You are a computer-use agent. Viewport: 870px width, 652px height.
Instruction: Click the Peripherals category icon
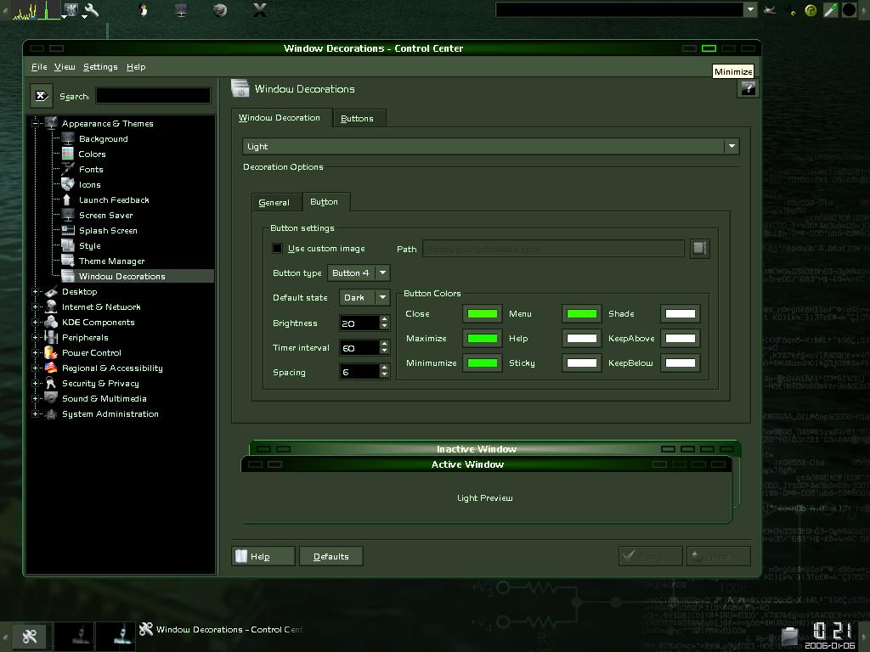[51, 337]
